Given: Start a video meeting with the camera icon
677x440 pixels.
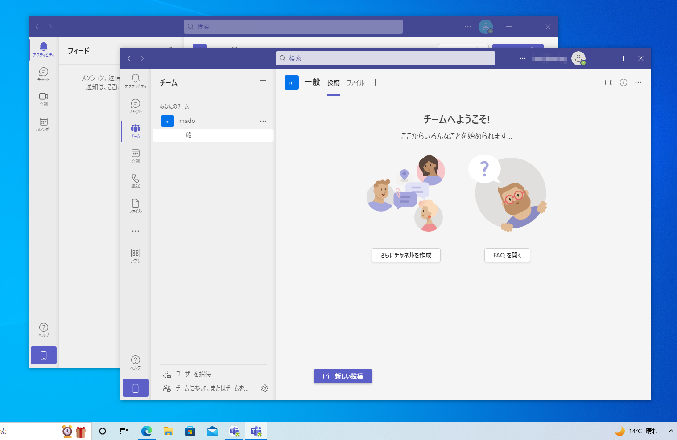Looking at the screenshot, I should 608,82.
